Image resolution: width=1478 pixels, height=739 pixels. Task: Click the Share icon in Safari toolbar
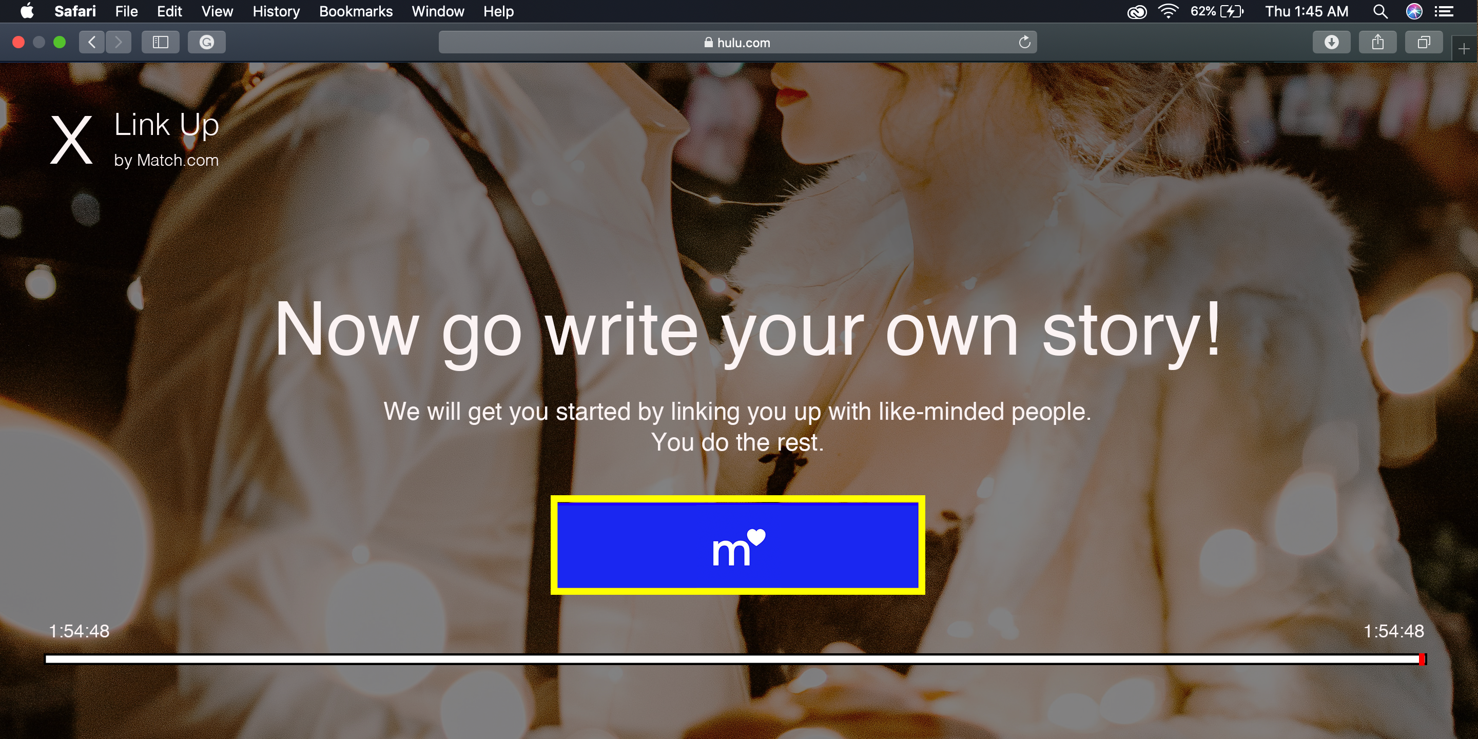(1377, 42)
